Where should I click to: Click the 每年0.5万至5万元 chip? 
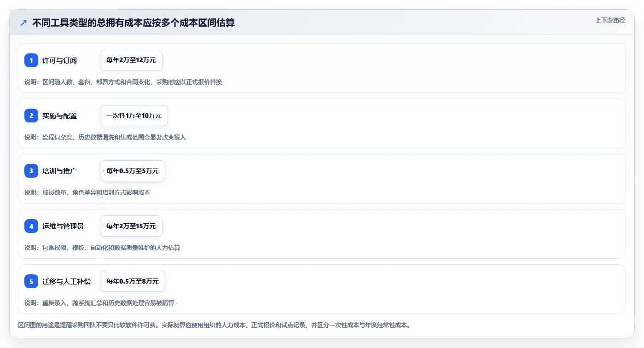133,171
